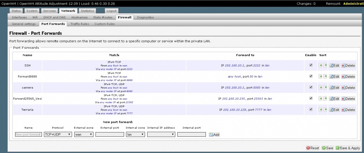Open the Internal IP address dropdown

click(x=161, y=135)
